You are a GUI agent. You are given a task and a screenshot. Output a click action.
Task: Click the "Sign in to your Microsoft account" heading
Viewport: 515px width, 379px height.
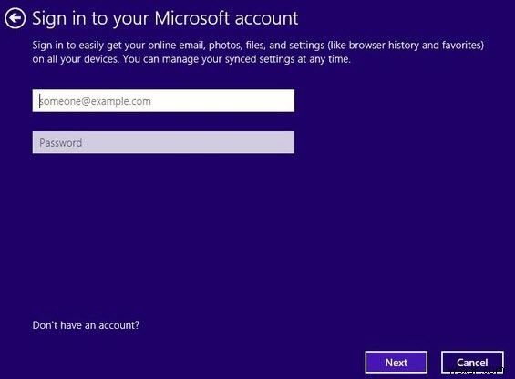[165, 18]
